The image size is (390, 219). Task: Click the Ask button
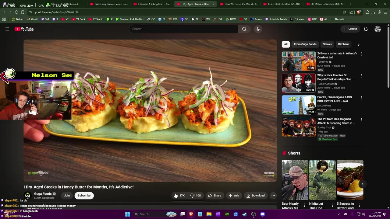[x=234, y=196]
